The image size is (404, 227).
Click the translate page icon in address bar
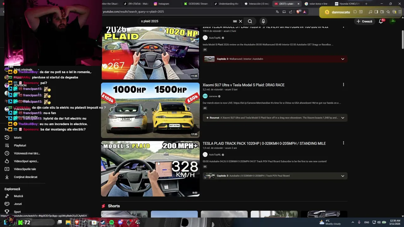coord(277,12)
